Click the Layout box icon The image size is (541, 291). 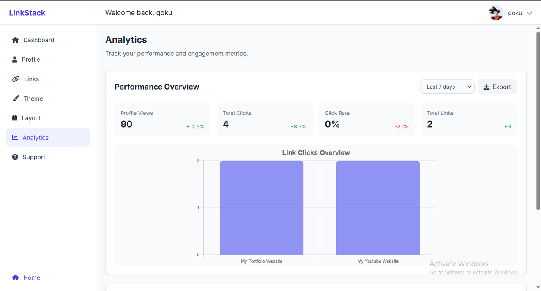tap(15, 118)
